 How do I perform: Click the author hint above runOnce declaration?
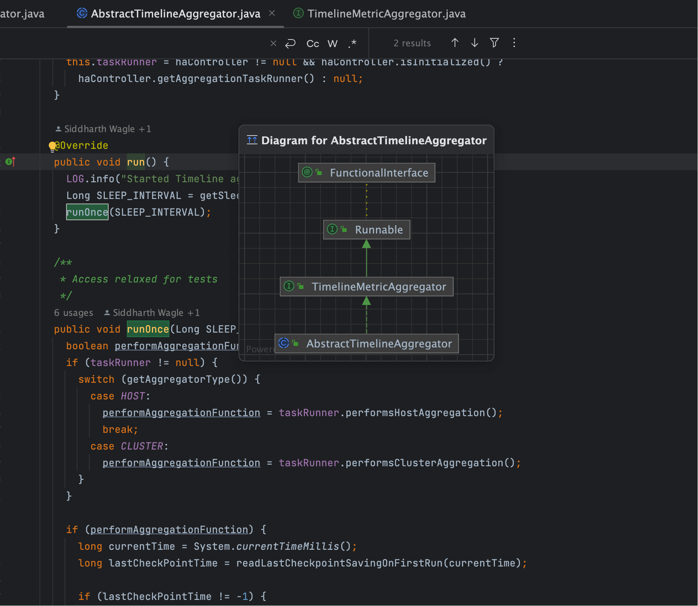click(x=152, y=313)
